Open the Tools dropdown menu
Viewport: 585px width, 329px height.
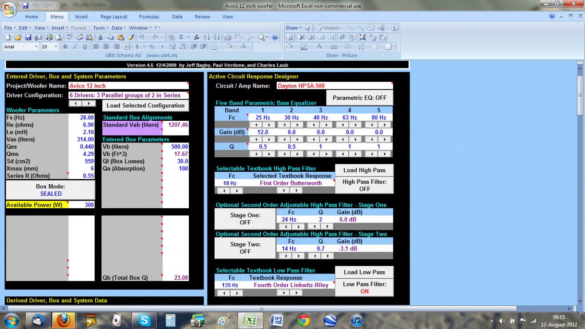pyautogui.click(x=100, y=28)
